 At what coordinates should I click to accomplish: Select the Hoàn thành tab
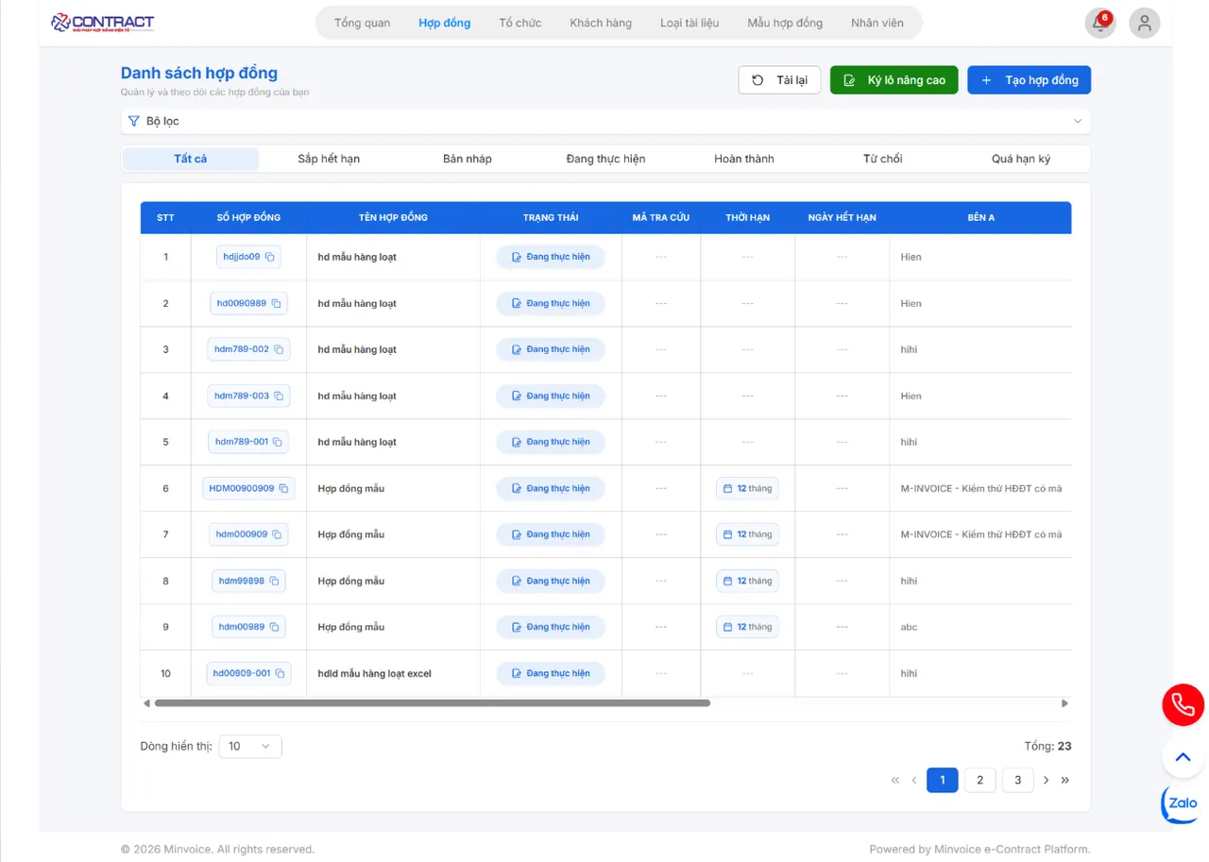pyautogui.click(x=743, y=159)
